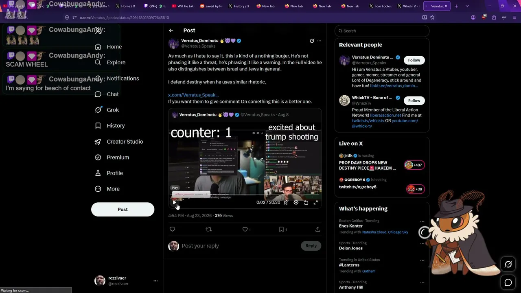Open the floating chat messages button
The width and height of the screenshot is (521, 293).
(508, 282)
